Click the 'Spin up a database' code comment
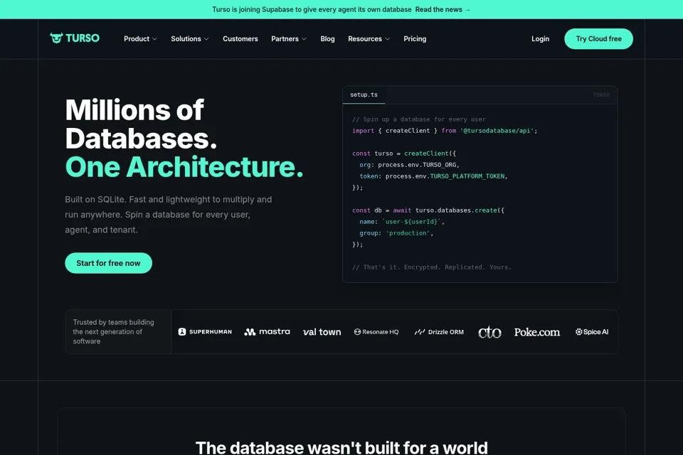683x455 pixels. point(418,119)
